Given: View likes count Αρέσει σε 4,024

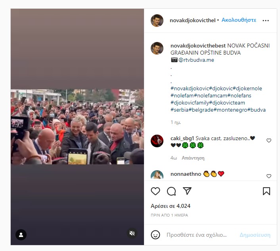Looking at the screenshot, I should point(171,206).
